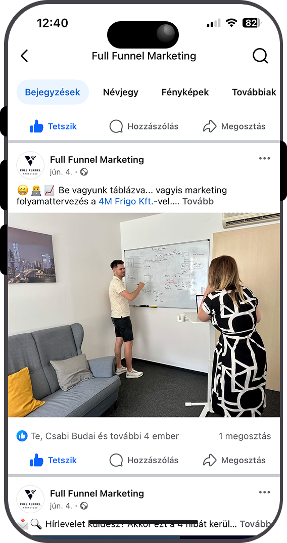Open the three-dot menu of the newsletter post
Screen dimensions: 287x543
point(264,492)
